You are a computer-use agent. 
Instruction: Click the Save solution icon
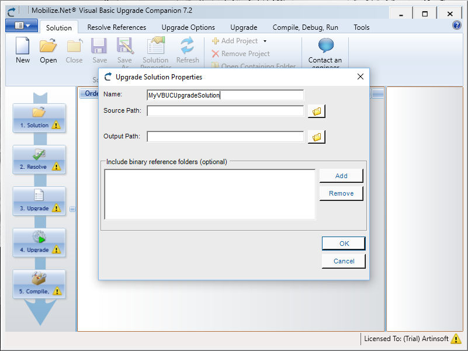point(99,50)
